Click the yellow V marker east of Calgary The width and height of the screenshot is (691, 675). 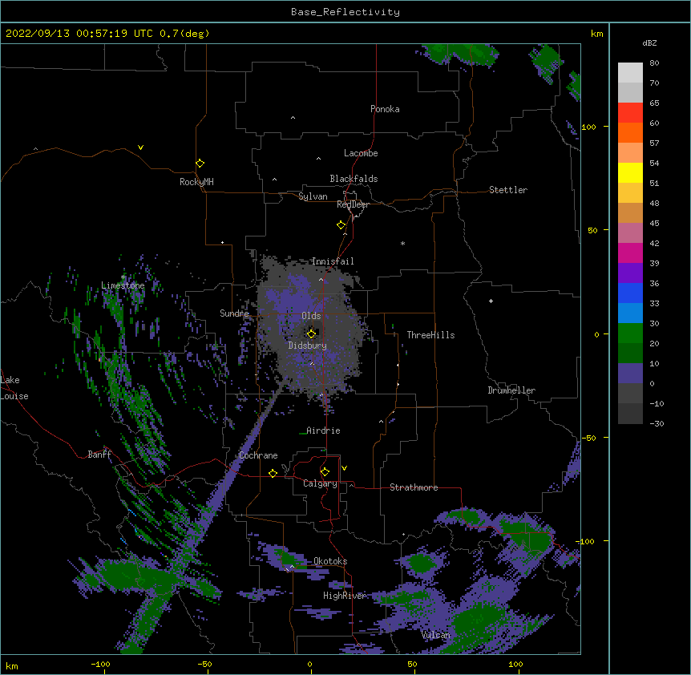[x=344, y=468]
